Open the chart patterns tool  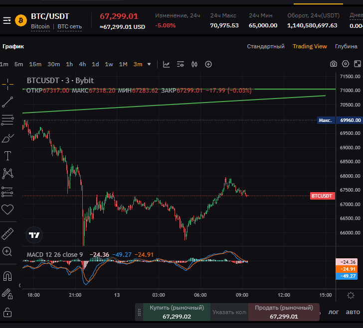tap(7, 174)
